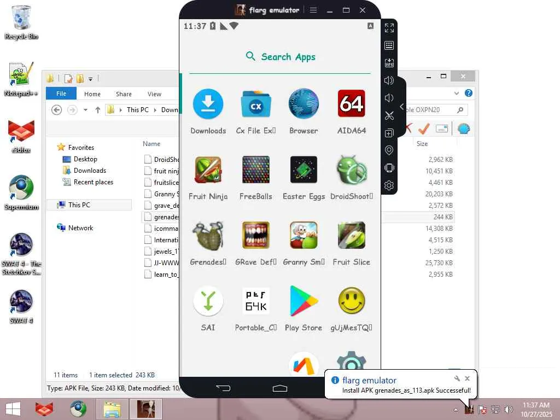Open quick access toolbar customize dropdown
The height and width of the screenshot is (420, 560).
point(90,79)
